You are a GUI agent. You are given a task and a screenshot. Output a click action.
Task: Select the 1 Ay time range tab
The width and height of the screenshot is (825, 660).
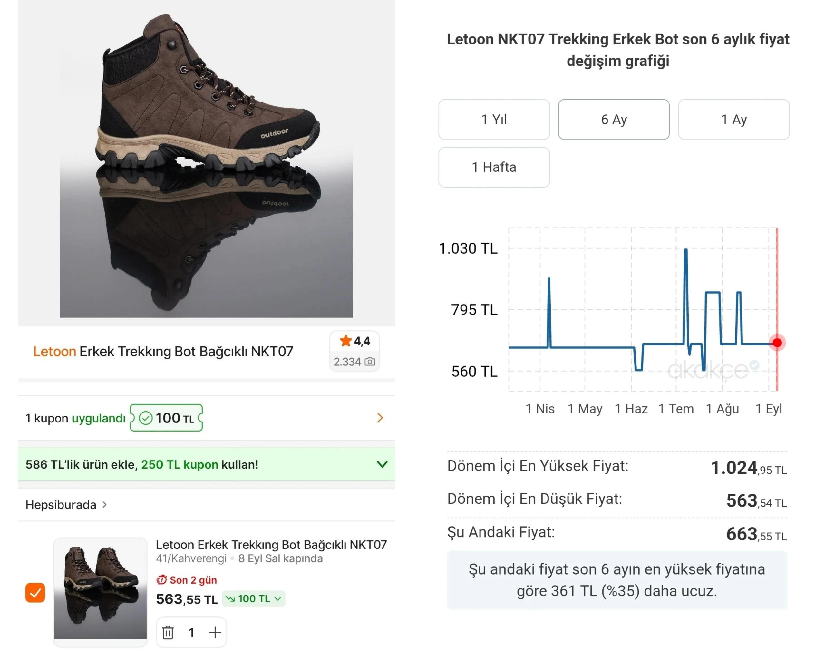click(733, 119)
